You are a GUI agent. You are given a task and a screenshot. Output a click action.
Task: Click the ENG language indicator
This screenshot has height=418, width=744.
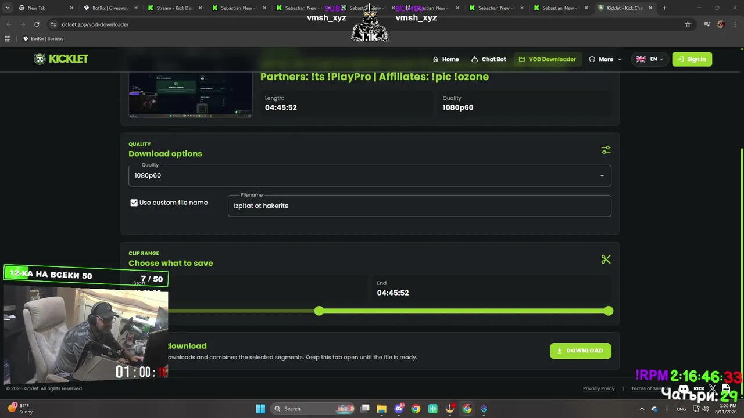pyautogui.click(x=681, y=409)
